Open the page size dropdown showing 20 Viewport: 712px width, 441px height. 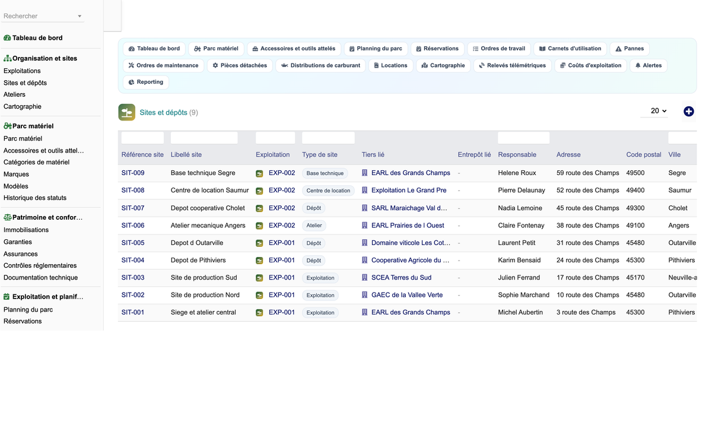click(654, 111)
